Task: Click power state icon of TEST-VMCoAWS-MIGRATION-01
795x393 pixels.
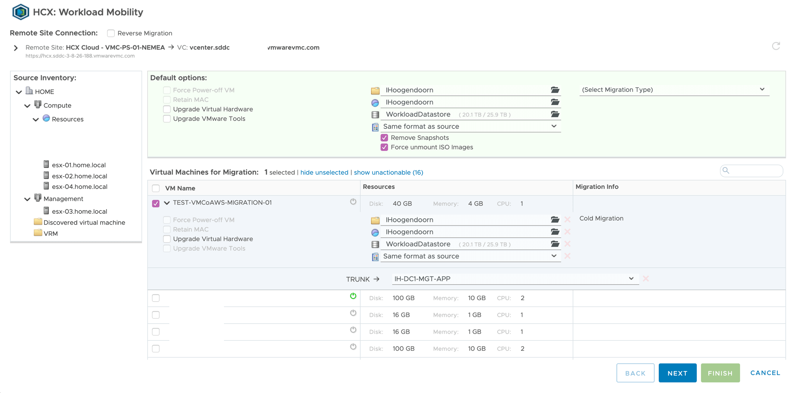Action: (x=353, y=202)
